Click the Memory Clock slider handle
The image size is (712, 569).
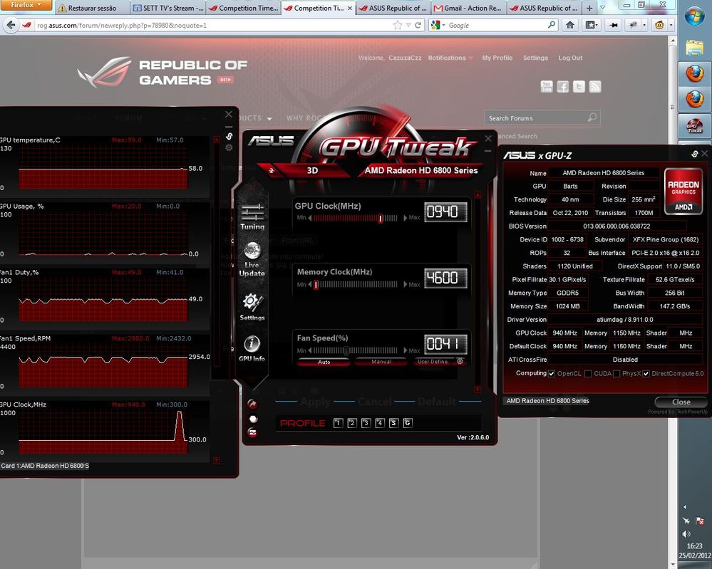tap(316, 285)
